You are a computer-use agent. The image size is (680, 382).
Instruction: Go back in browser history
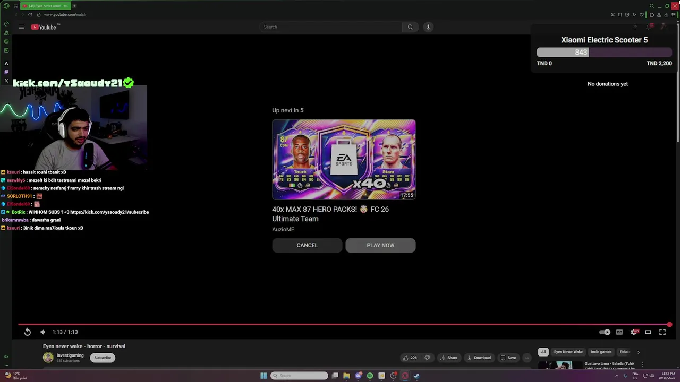(15, 15)
